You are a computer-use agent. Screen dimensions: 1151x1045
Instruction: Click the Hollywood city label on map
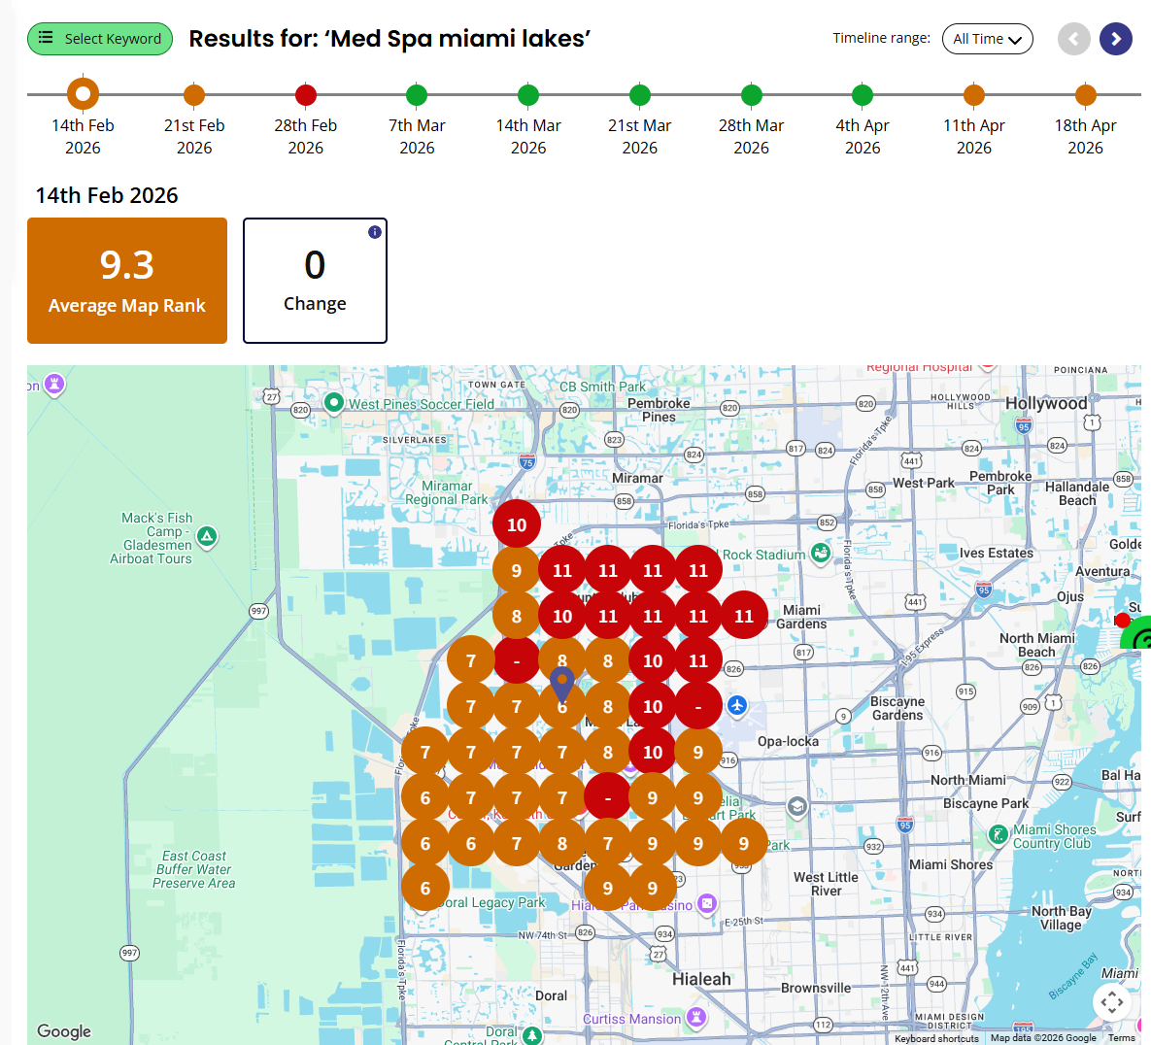pos(1046,403)
